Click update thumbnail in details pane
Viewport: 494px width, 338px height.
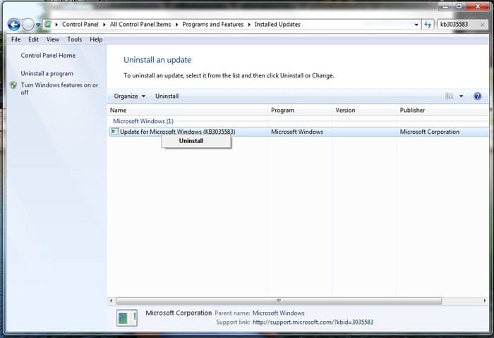point(126,318)
